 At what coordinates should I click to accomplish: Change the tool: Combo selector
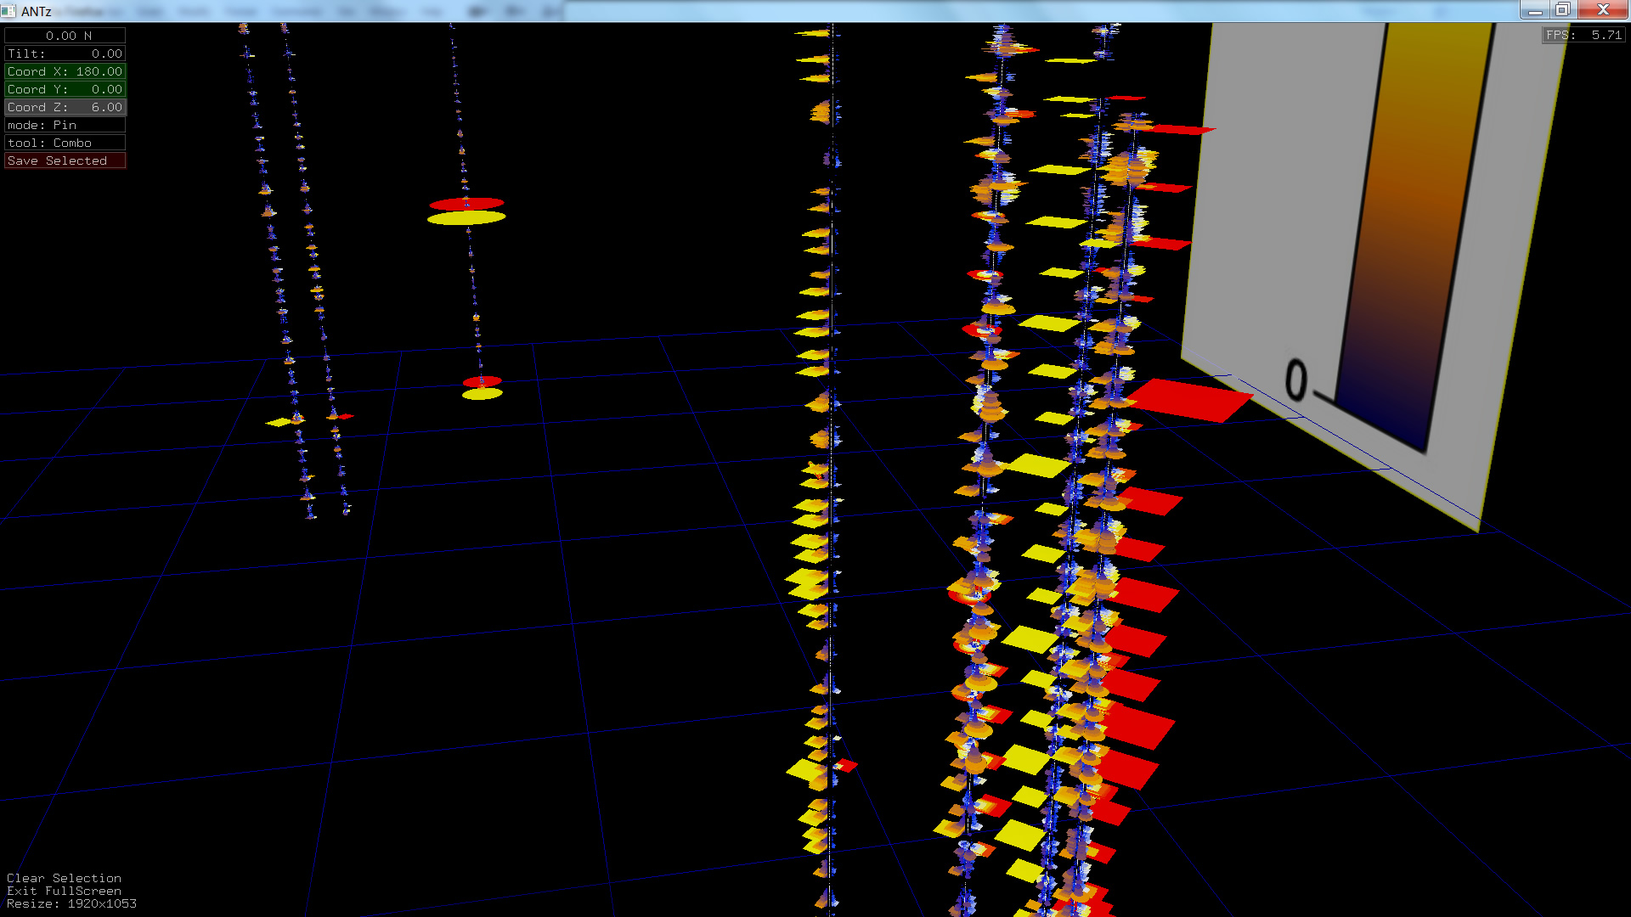[65, 143]
